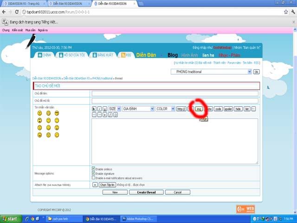Open the PHONG traditional forum dropdown
297x223 pixels.
(x=211, y=72)
